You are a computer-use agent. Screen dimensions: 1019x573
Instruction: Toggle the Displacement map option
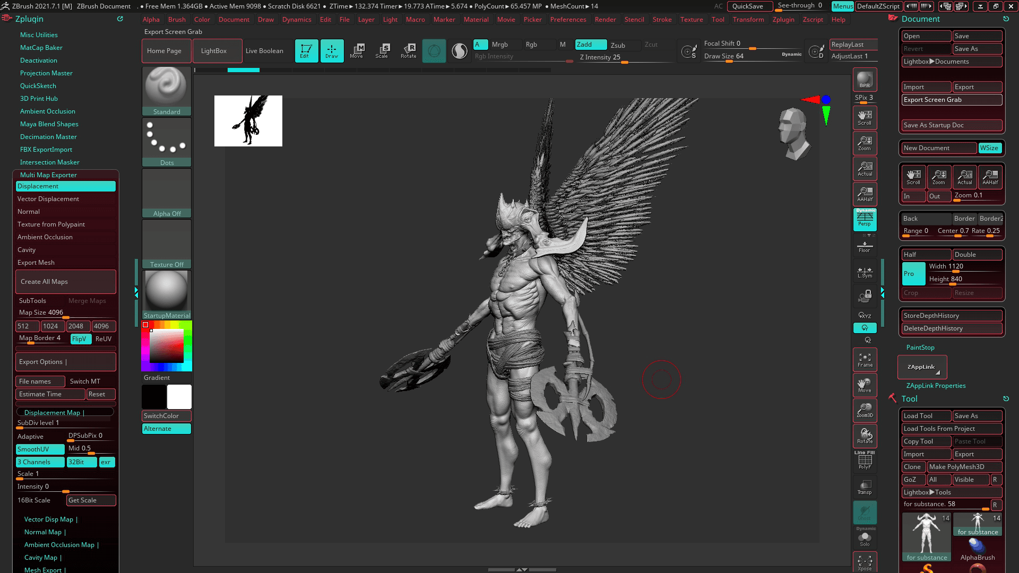[65, 186]
